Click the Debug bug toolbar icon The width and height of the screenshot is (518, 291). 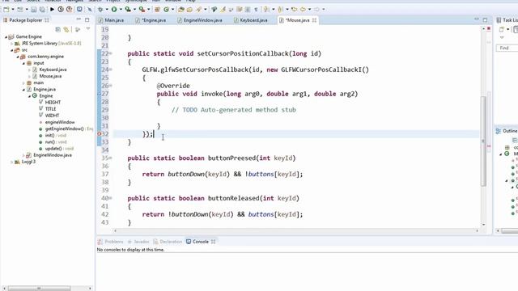click(x=100, y=9)
